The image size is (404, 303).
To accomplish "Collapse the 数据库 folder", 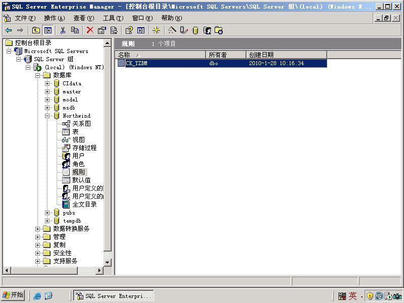I will coord(37,75).
